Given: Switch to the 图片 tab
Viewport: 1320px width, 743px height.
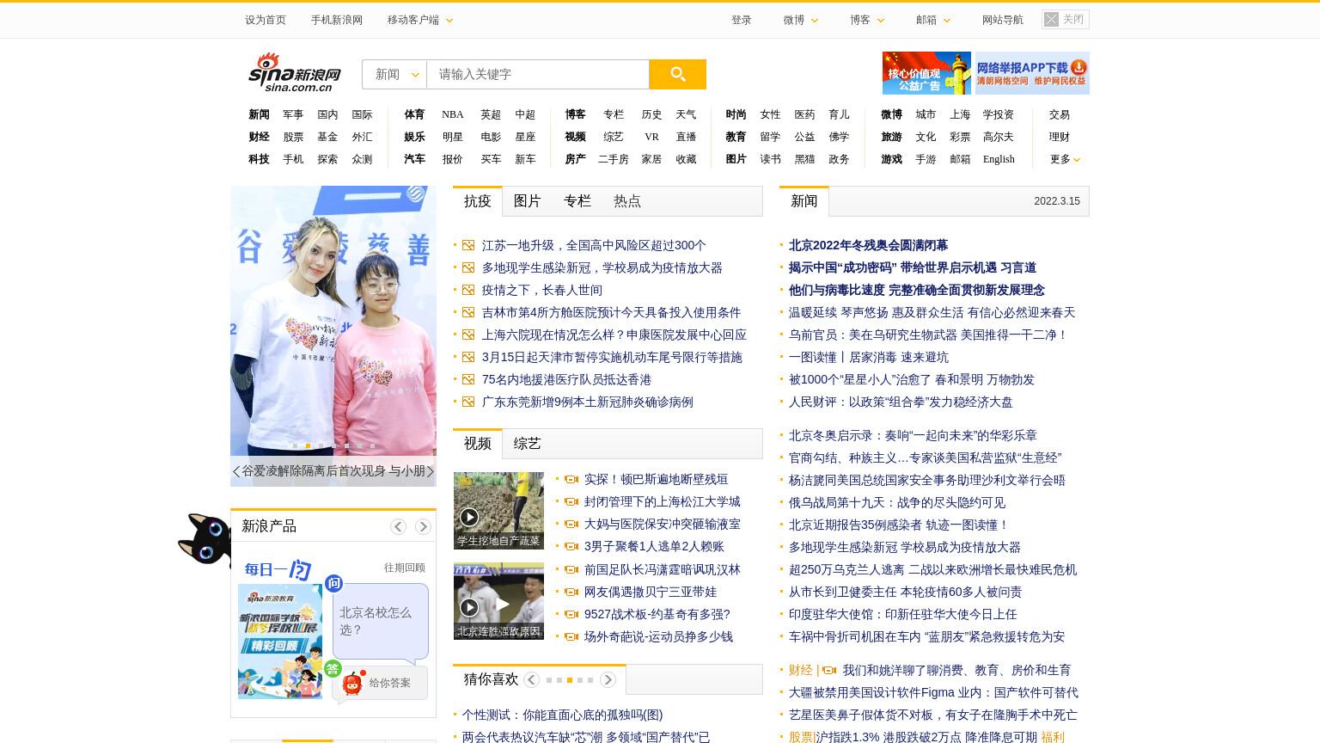Looking at the screenshot, I should pos(528,201).
